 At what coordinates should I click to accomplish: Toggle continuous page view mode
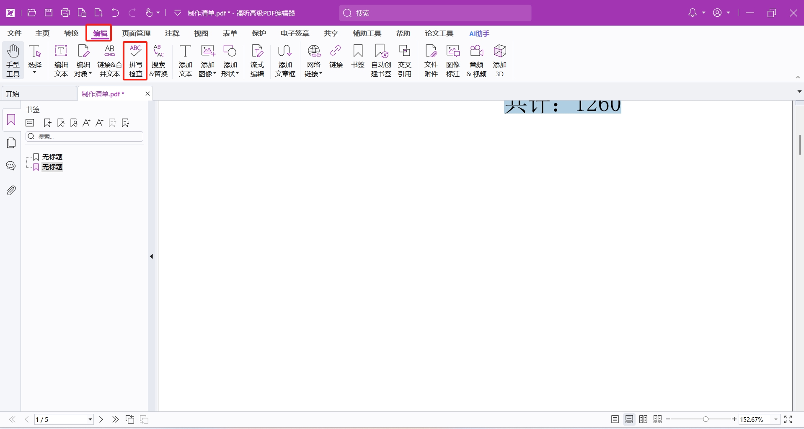click(629, 419)
